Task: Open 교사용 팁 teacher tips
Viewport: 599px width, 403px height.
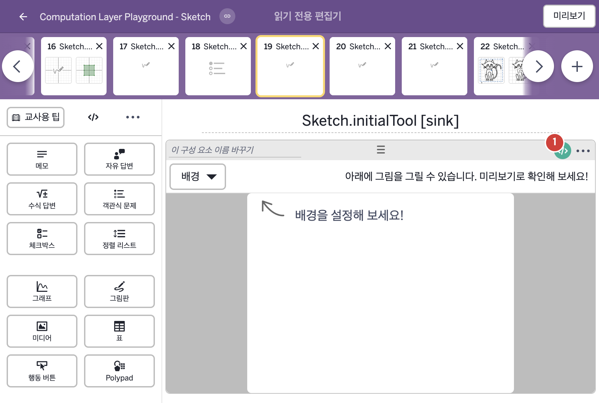Action: tap(36, 117)
